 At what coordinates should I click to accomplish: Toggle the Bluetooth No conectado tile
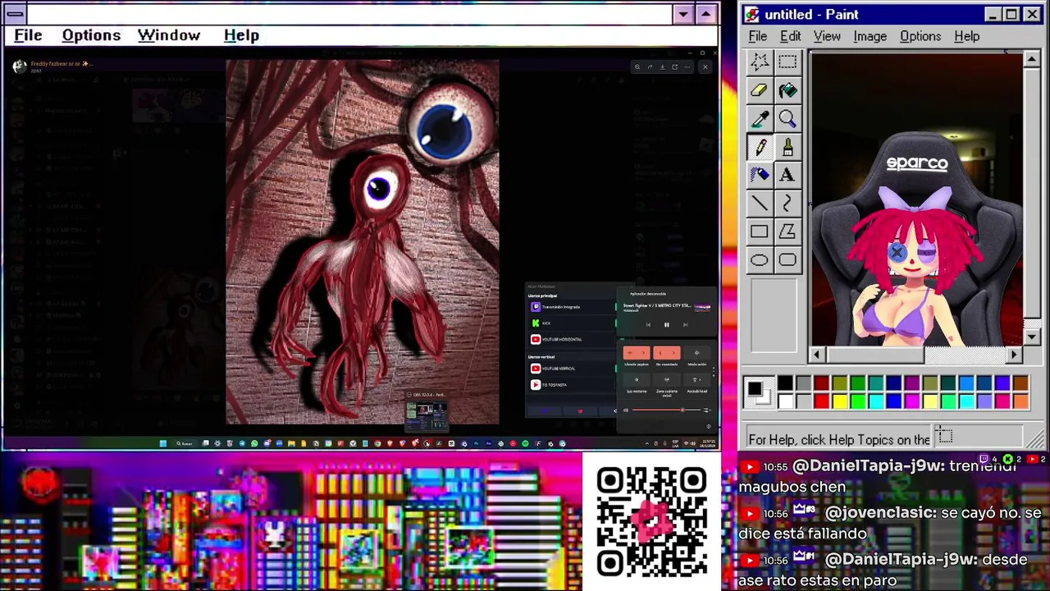(667, 353)
